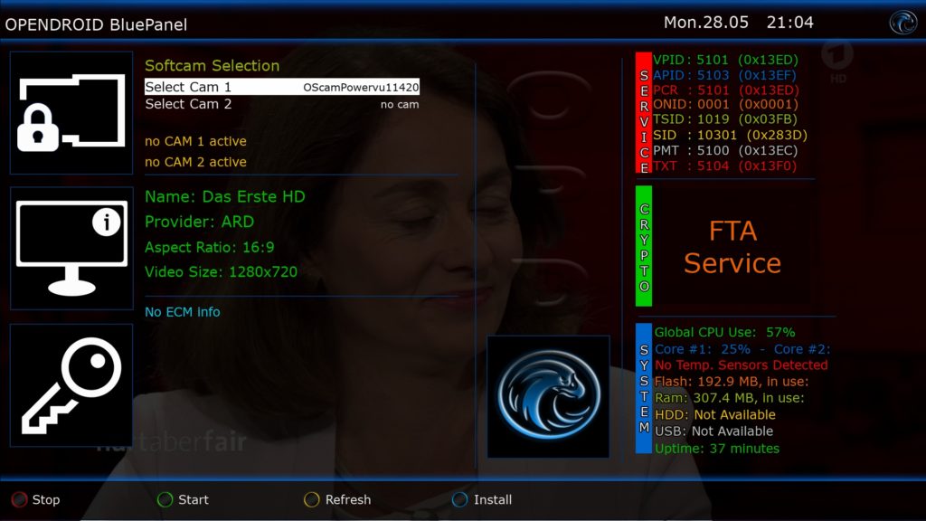Click the green Start button circle

coord(165,499)
